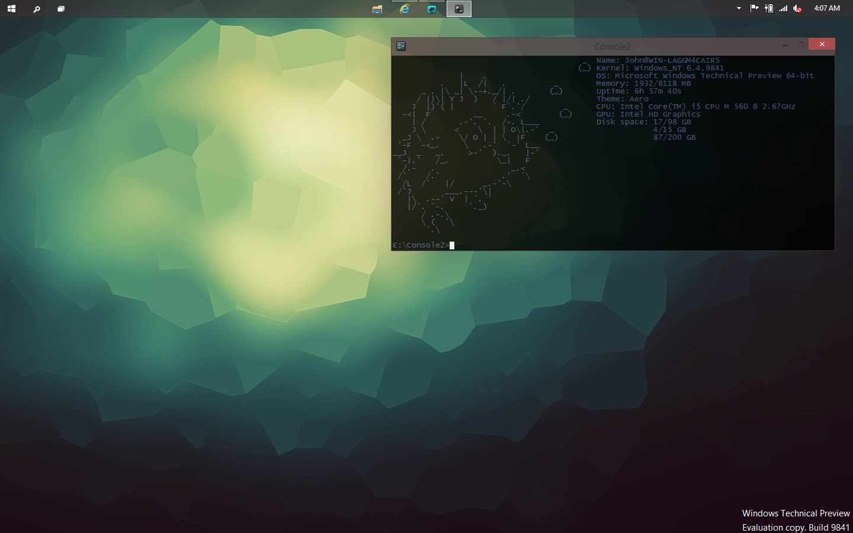Open Task View from the taskbar
Image resolution: width=853 pixels, height=533 pixels.
(60, 8)
